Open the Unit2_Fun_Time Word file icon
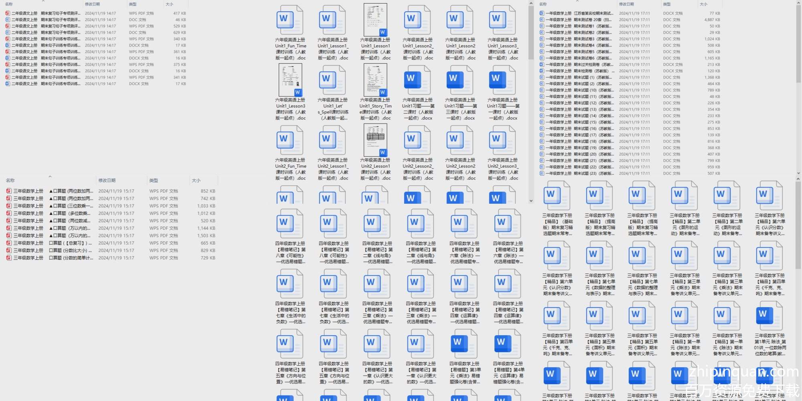The width and height of the screenshot is (802, 401). click(x=290, y=140)
